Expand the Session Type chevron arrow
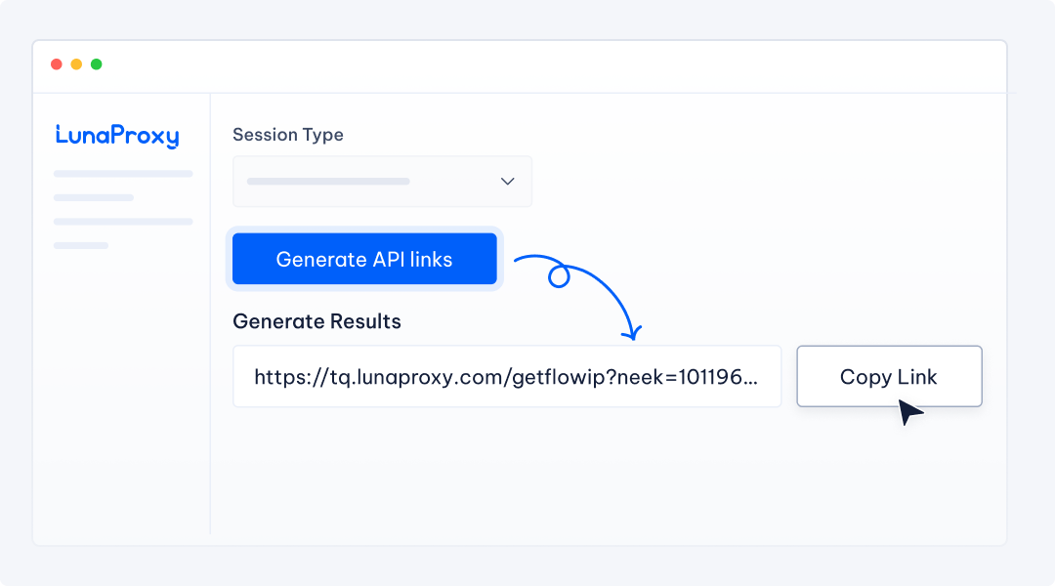This screenshot has width=1055, height=586. (x=507, y=182)
